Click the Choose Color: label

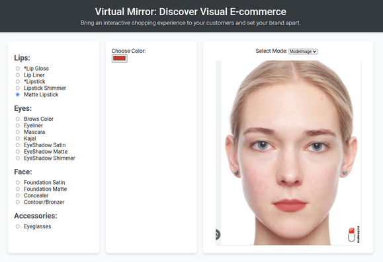pyautogui.click(x=129, y=51)
